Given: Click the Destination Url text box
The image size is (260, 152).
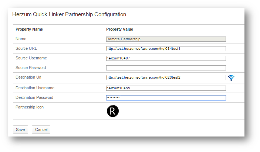Looking at the screenshot, I should tap(166, 77).
